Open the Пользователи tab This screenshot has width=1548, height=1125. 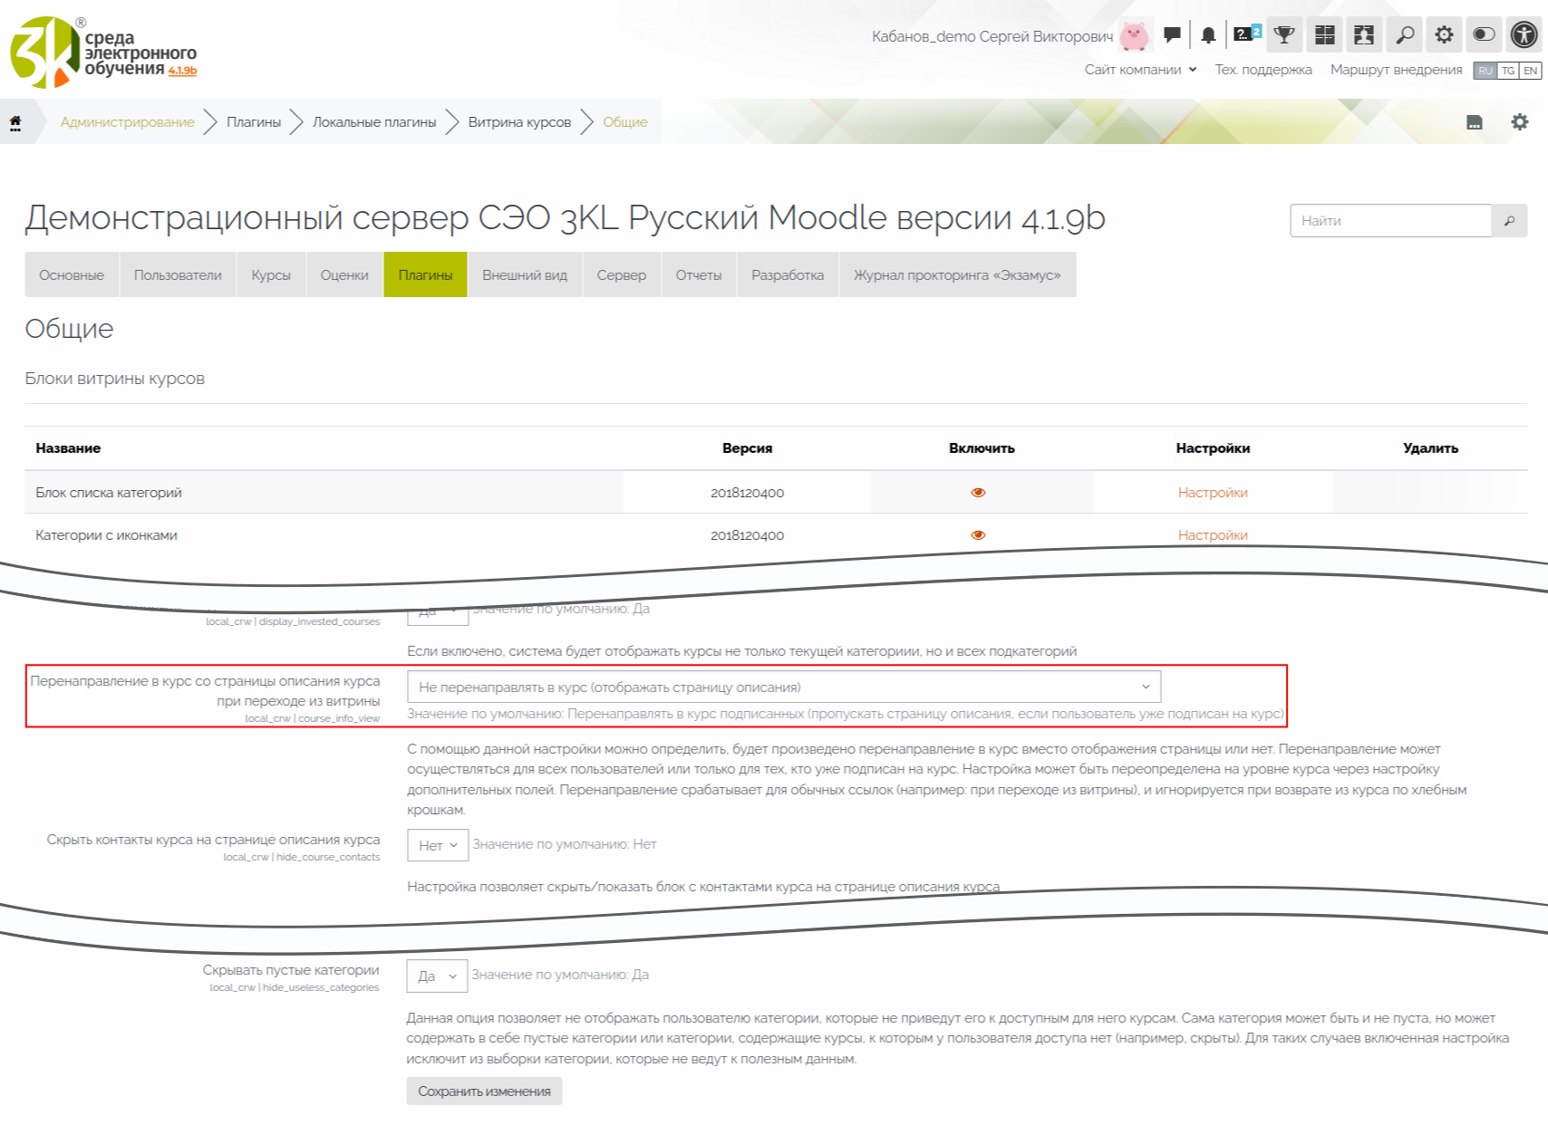(x=178, y=275)
